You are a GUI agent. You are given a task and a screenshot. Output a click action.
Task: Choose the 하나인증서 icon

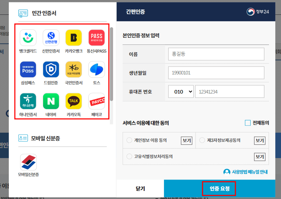point(28,101)
